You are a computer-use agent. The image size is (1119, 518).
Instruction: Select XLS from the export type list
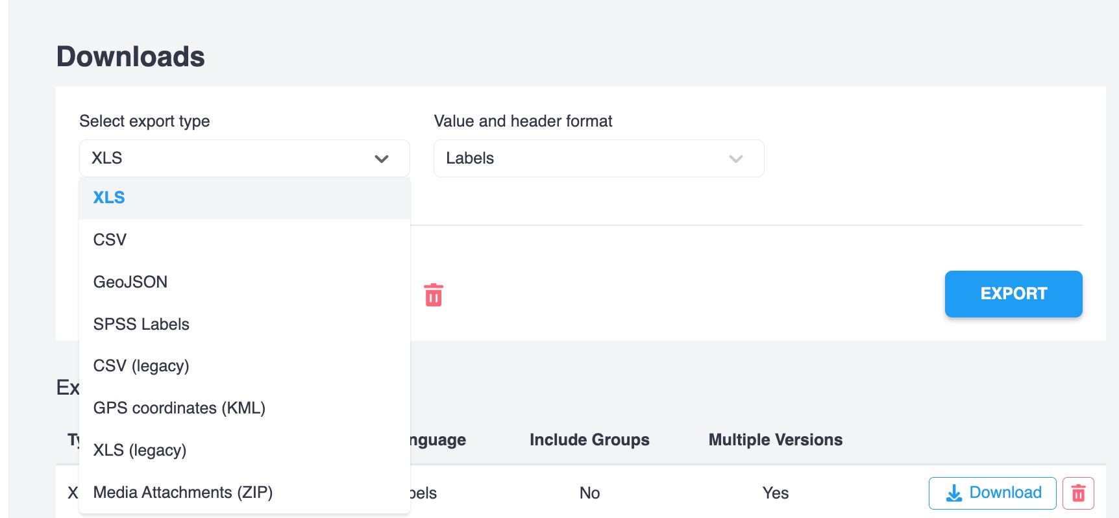[x=109, y=198]
